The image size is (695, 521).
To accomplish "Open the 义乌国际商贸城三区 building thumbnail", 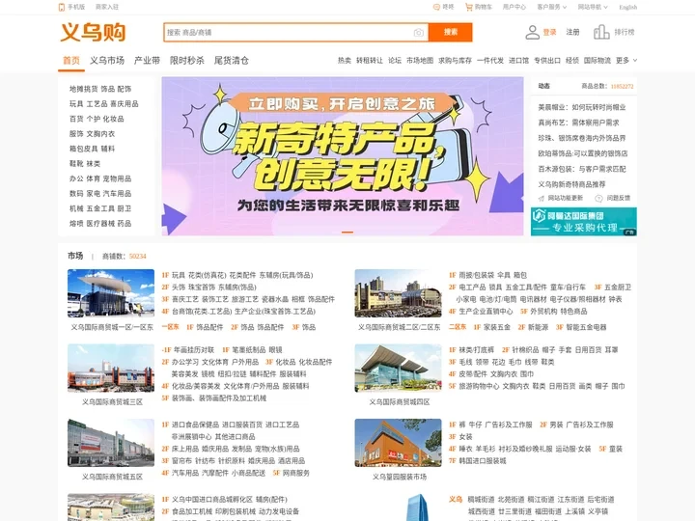I will (x=111, y=369).
